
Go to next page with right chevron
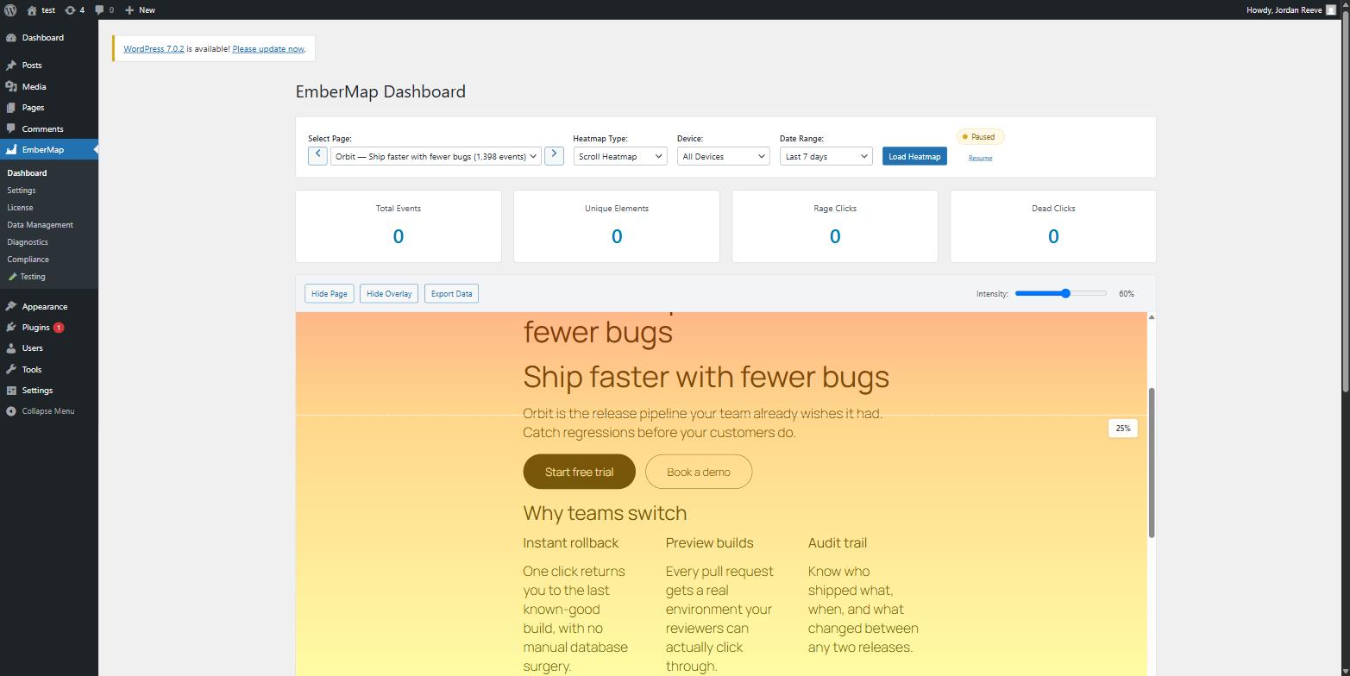click(554, 155)
